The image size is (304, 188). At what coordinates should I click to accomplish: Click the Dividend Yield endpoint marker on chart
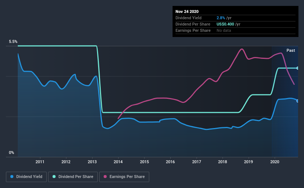(x=298, y=101)
